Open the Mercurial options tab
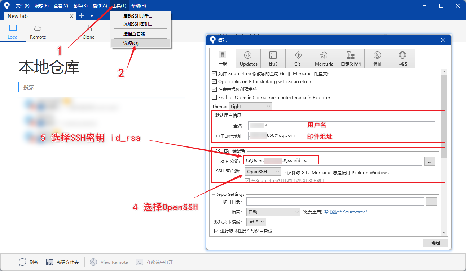The width and height of the screenshot is (466, 271). 324,58
